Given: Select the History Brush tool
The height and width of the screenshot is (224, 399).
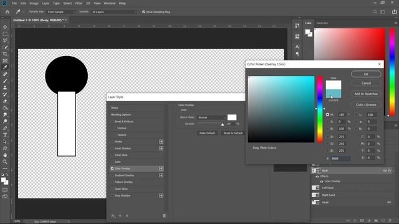Looking at the screenshot, I should (x=5, y=95).
